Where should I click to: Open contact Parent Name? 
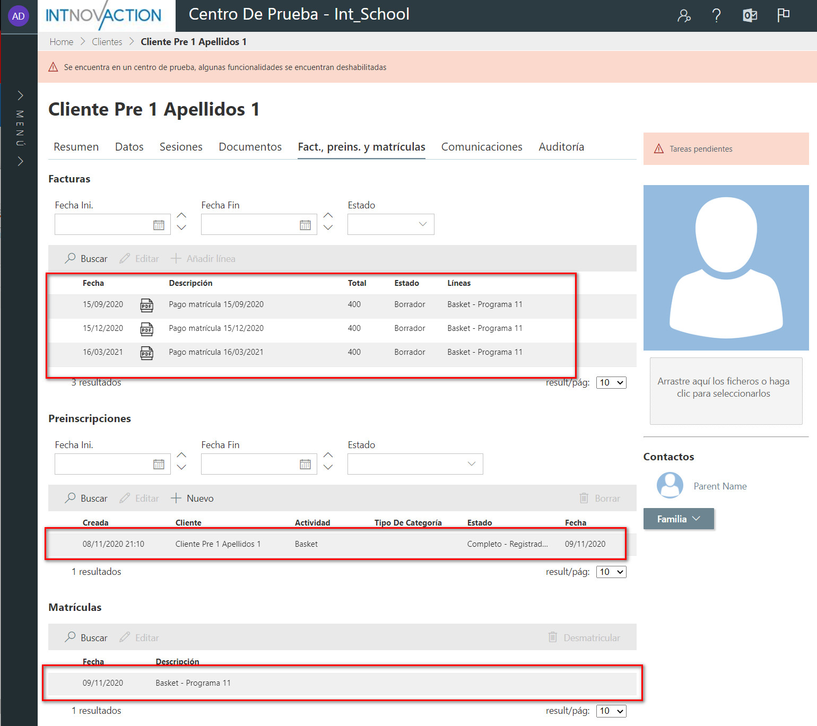[720, 486]
